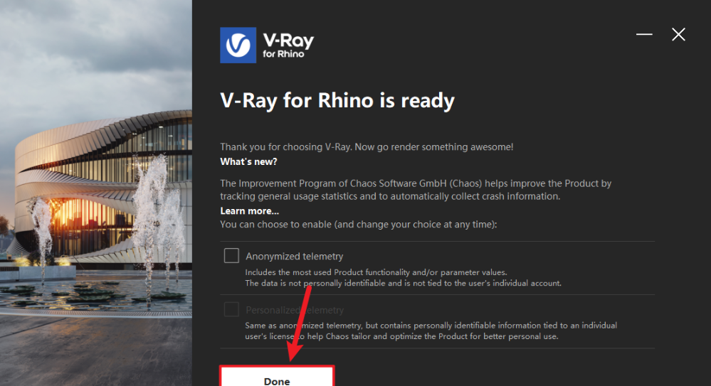The image size is (711, 386).
Task: Click the Personalized telemetry description text
Action: [431, 331]
